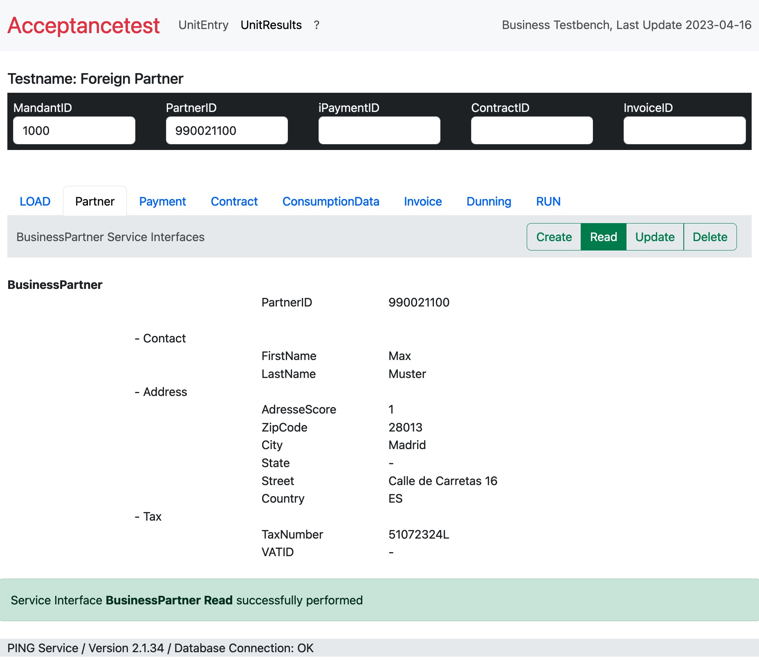
Task: Click the PartnerID input field
Action: click(227, 130)
